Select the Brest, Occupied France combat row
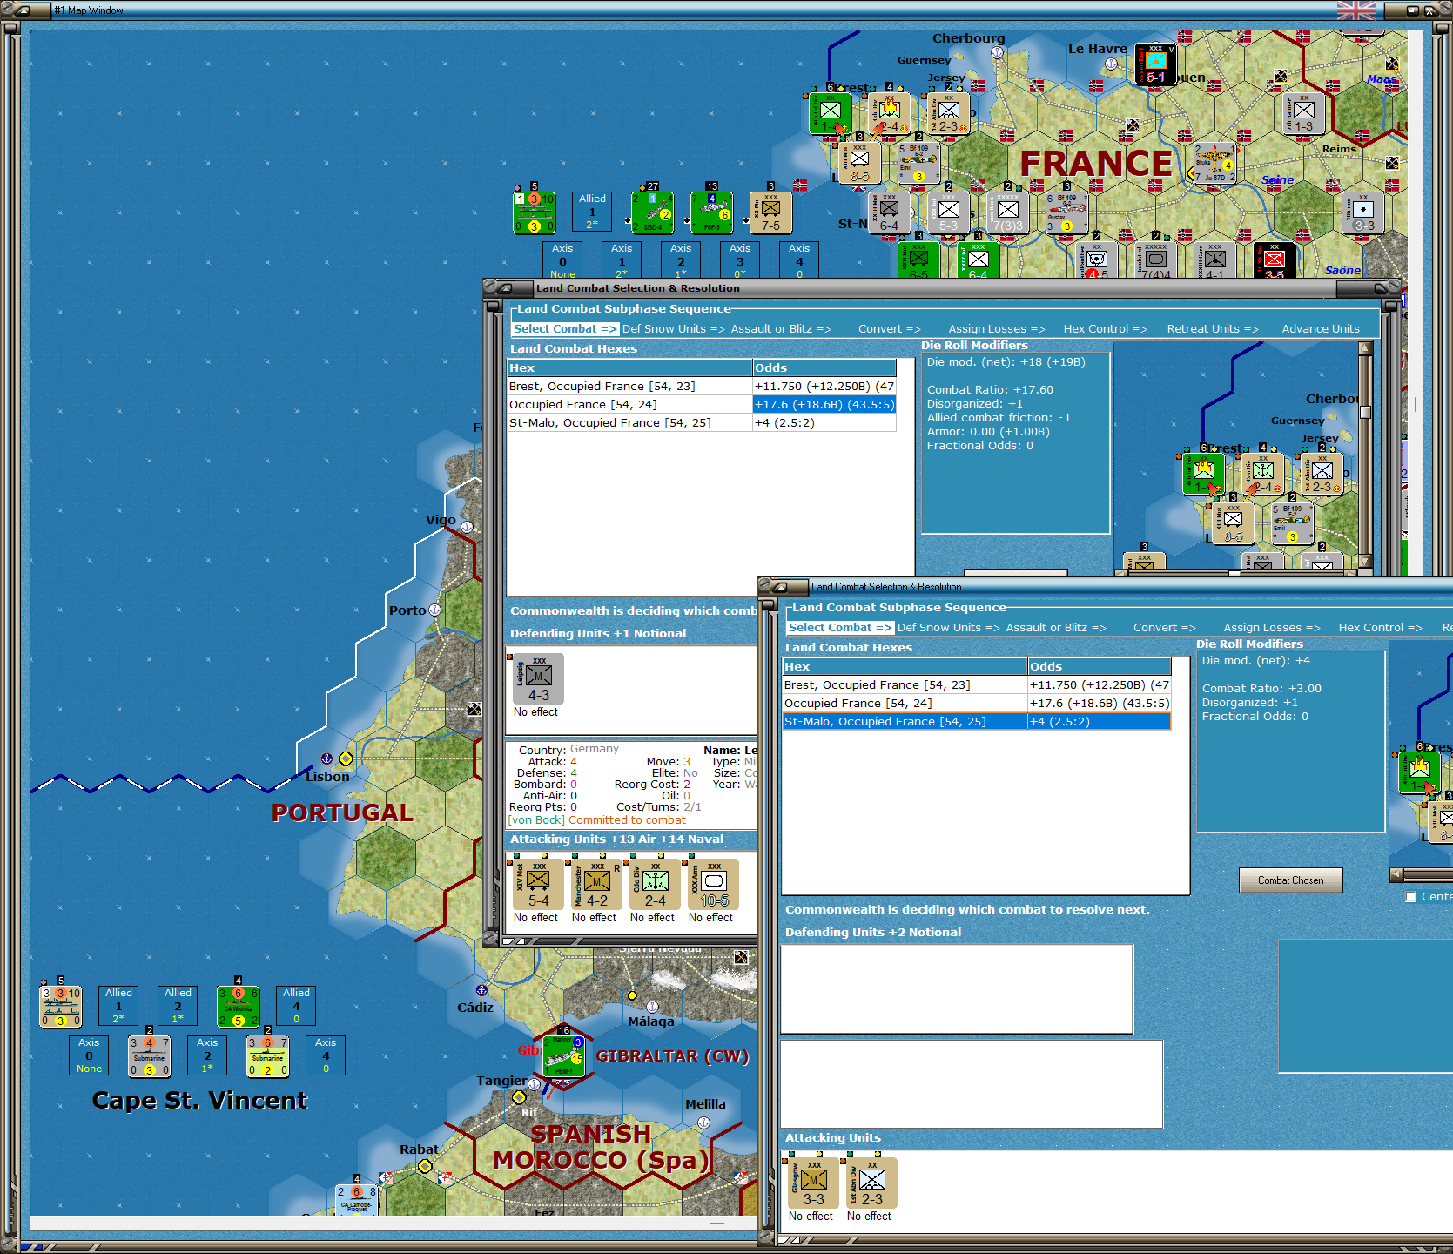The image size is (1453, 1254). pyautogui.click(x=629, y=386)
